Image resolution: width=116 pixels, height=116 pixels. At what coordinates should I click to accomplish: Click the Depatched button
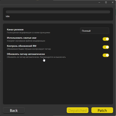(77, 110)
